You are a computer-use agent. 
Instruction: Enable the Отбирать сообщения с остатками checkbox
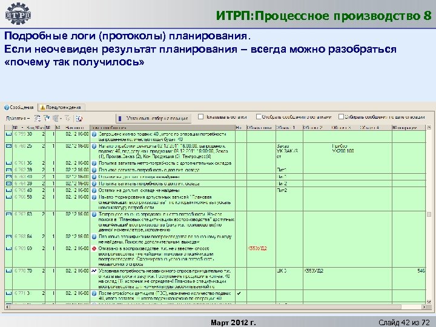259,116
